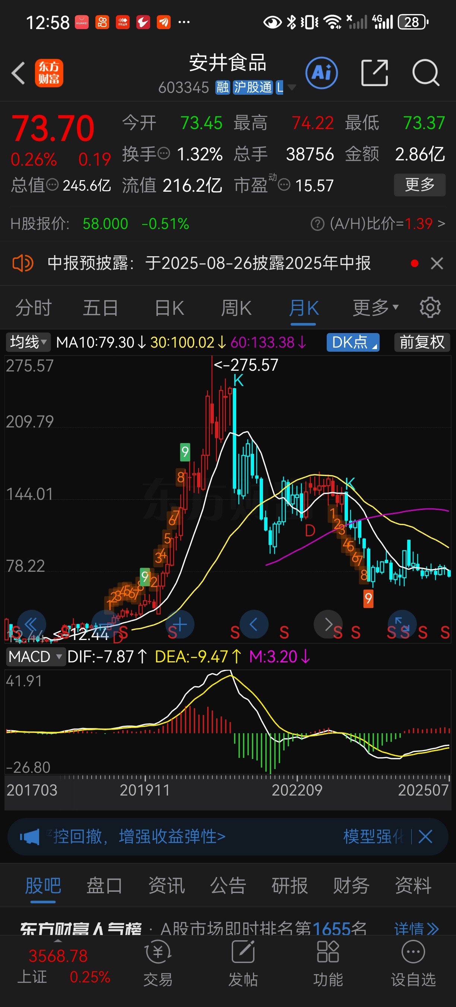Tap the back arrow icon
The image size is (456, 1007).
pyautogui.click(x=18, y=73)
